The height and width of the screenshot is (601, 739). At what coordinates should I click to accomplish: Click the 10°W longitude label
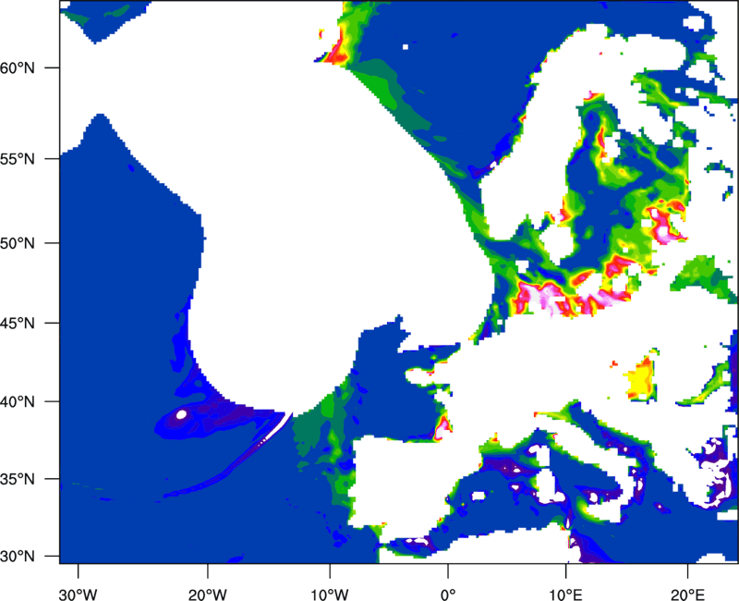pyautogui.click(x=330, y=595)
